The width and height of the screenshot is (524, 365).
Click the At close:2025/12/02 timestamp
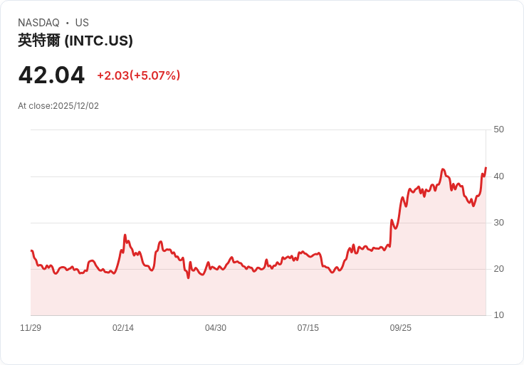(x=58, y=106)
